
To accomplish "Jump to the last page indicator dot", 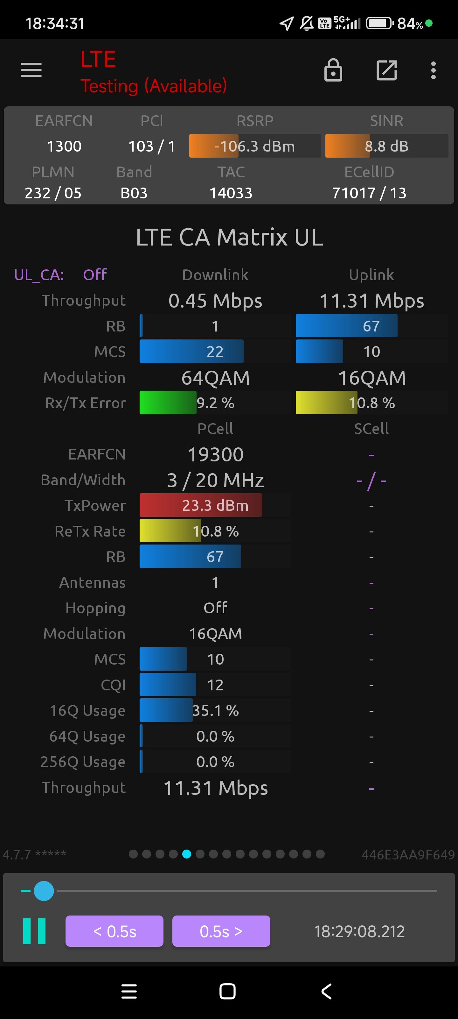I will (x=320, y=854).
